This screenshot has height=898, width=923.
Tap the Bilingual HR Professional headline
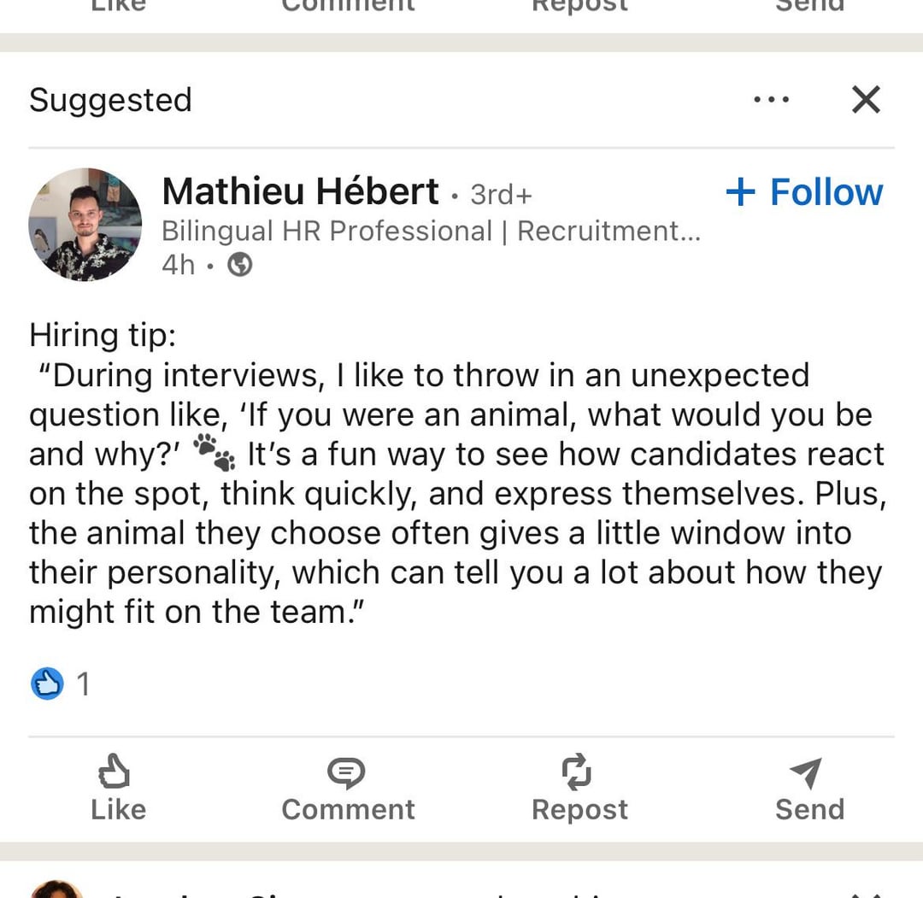(x=432, y=231)
